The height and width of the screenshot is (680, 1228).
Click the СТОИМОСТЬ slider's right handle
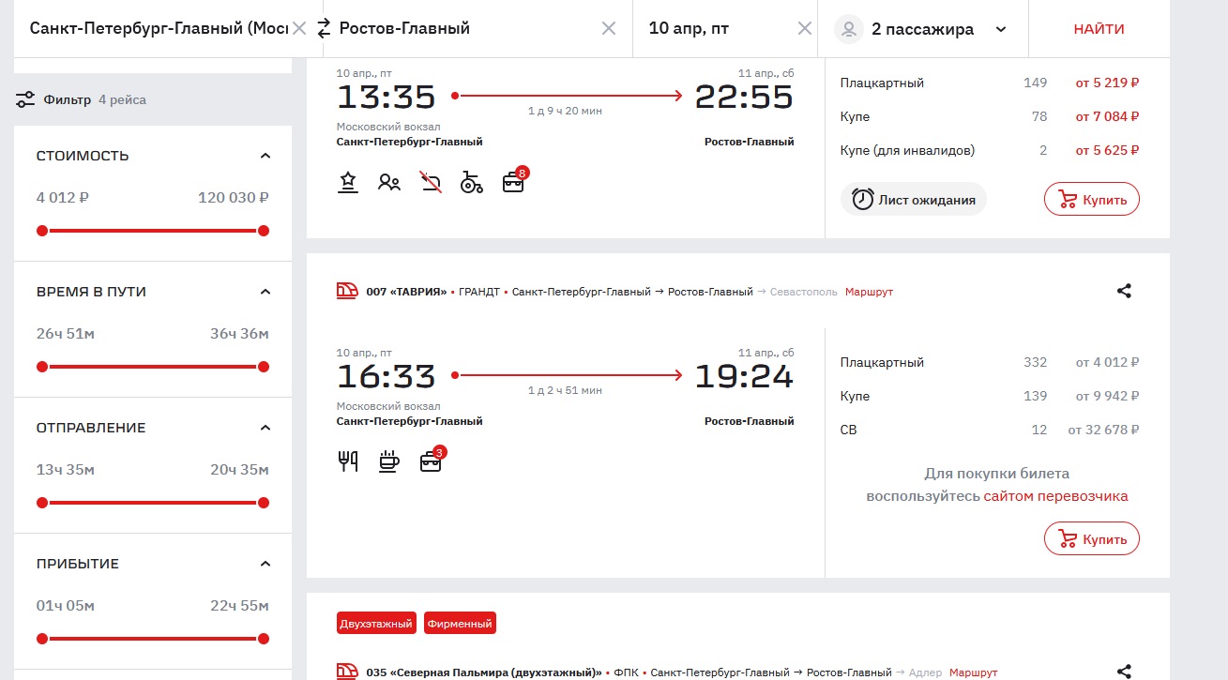tap(264, 231)
